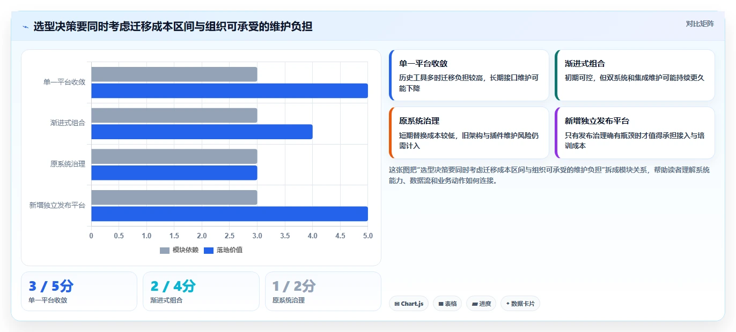
Task: Open the 渐进式组合 description card
Action: [635, 76]
